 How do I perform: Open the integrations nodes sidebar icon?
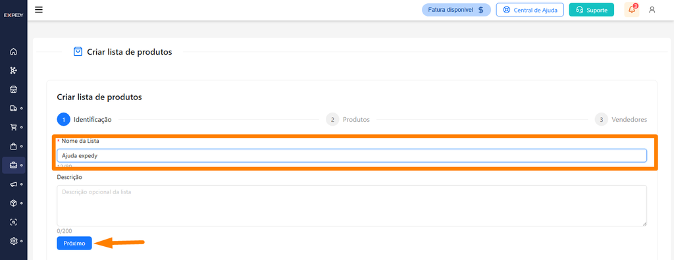pos(13,70)
